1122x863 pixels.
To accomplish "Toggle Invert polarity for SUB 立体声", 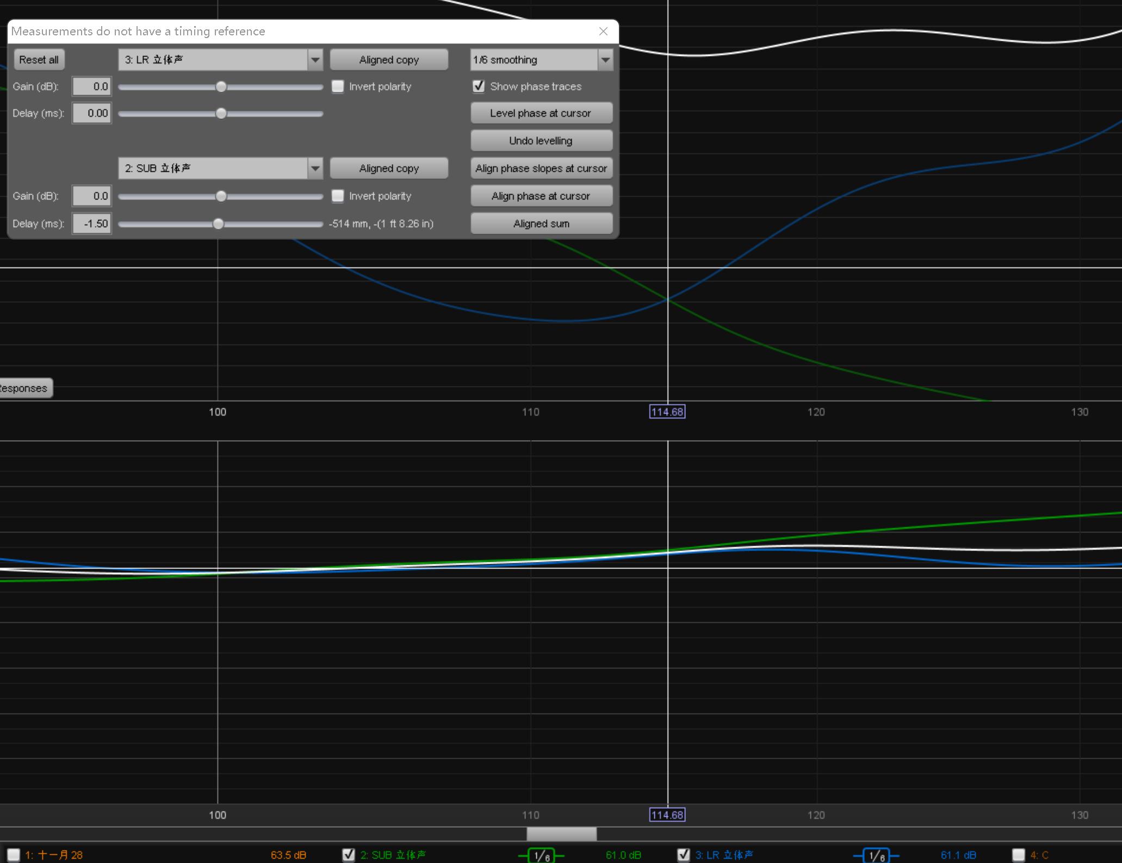I will (338, 196).
